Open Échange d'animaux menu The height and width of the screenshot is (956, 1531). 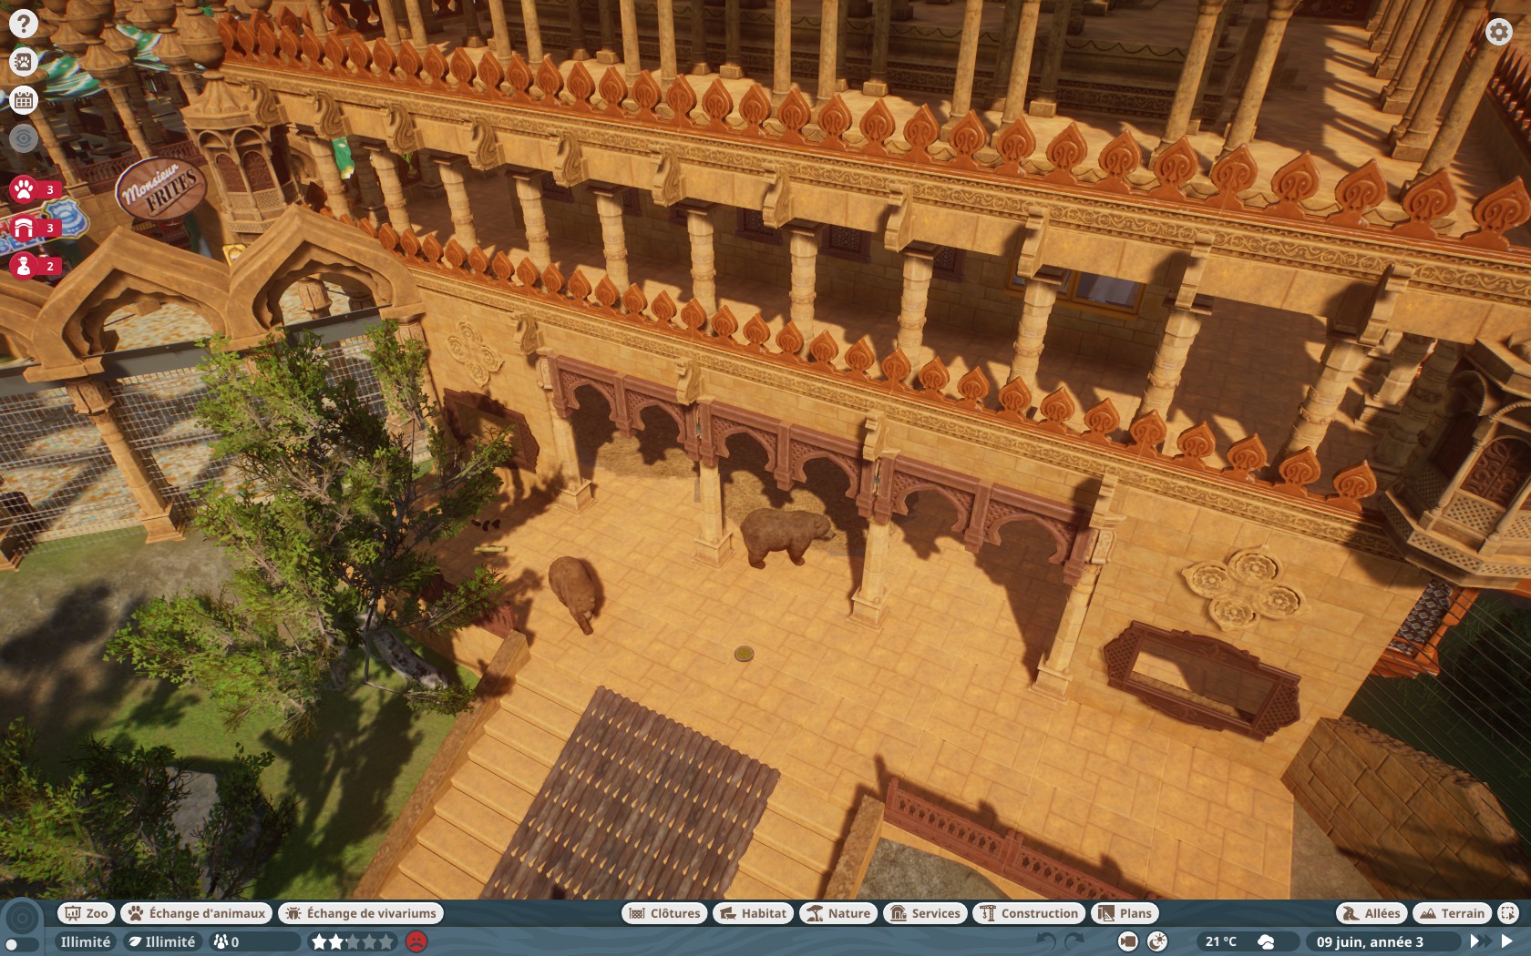coord(197,913)
